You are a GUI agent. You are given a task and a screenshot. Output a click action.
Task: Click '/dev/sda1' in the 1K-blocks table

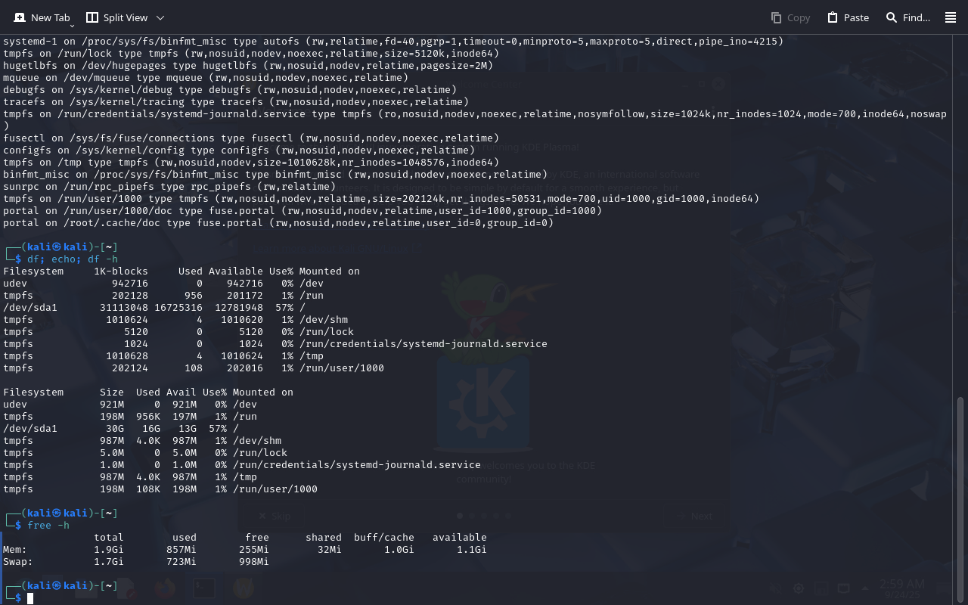point(30,308)
